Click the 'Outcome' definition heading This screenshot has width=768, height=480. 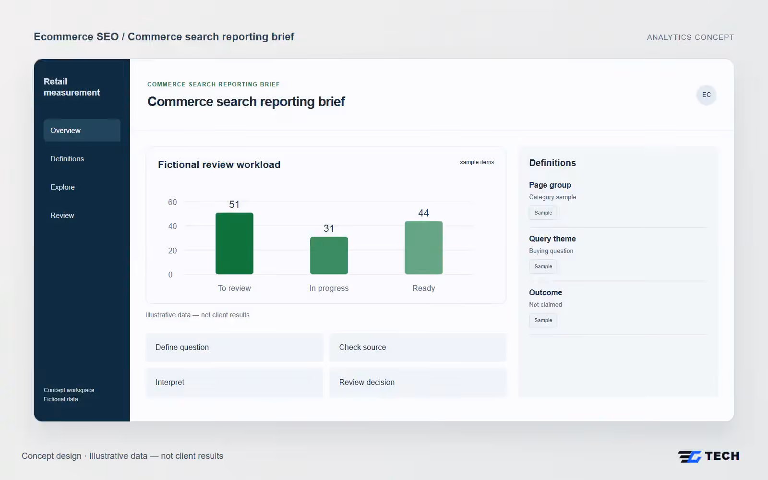(x=545, y=293)
